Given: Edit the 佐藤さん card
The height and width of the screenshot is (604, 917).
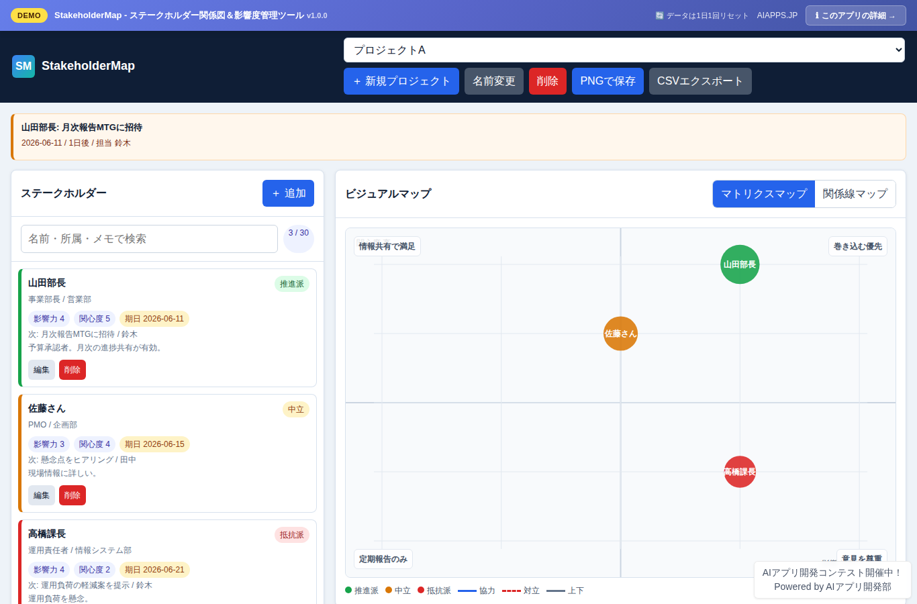Looking at the screenshot, I should coord(42,495).
